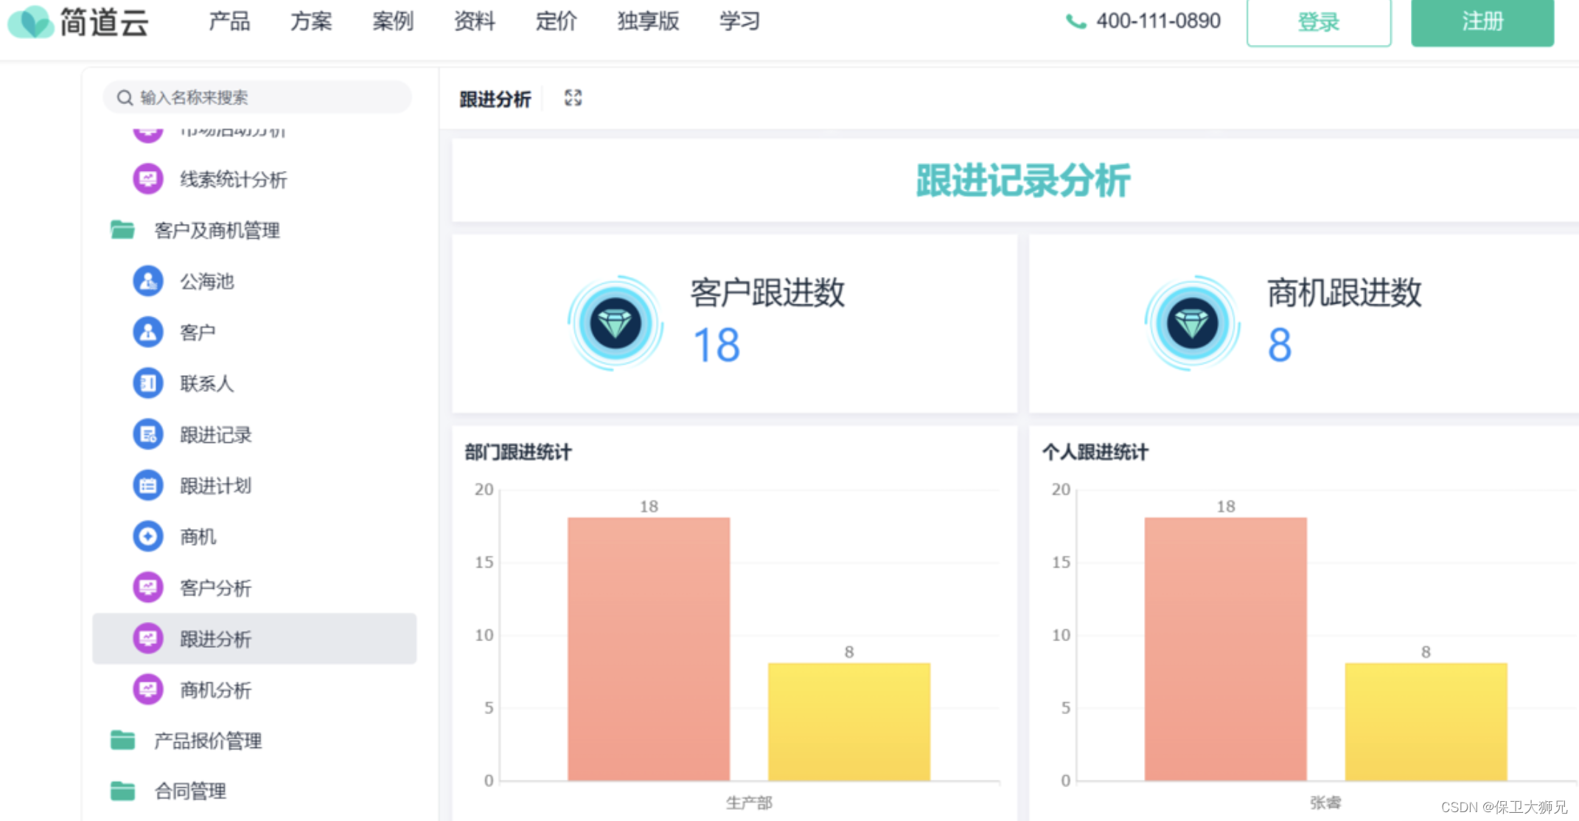Image resolution: width=1579 pixels, height=821 pixels.
Task: Click the 张睿 axis label
Action: point(1325,803)
